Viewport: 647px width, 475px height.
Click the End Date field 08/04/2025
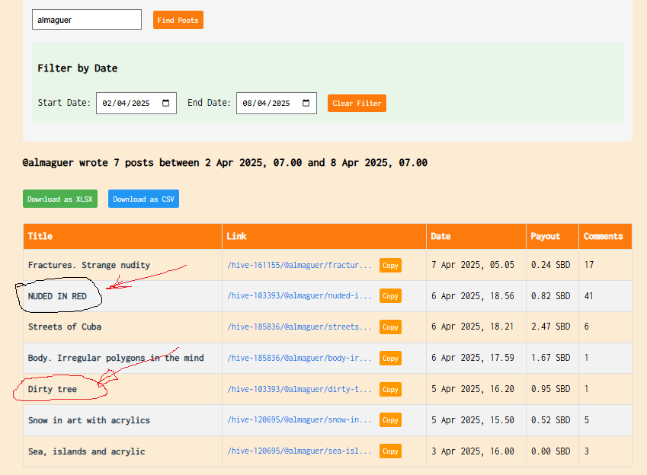pyautogui.click(x=277, y=103)
